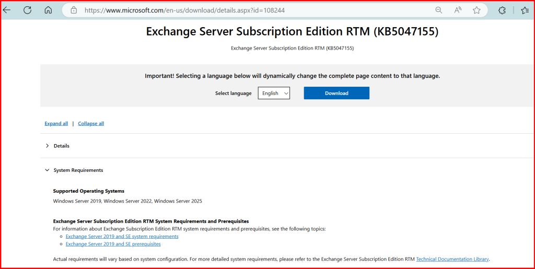Open Exchange Server 2019 and SE system requirements
Image resolution: width=535 pixels, height=269 pixels.
(122, 236)
